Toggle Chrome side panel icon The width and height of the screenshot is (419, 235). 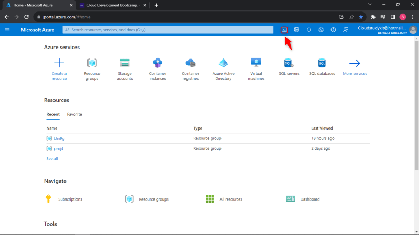(x=393, y=17)
